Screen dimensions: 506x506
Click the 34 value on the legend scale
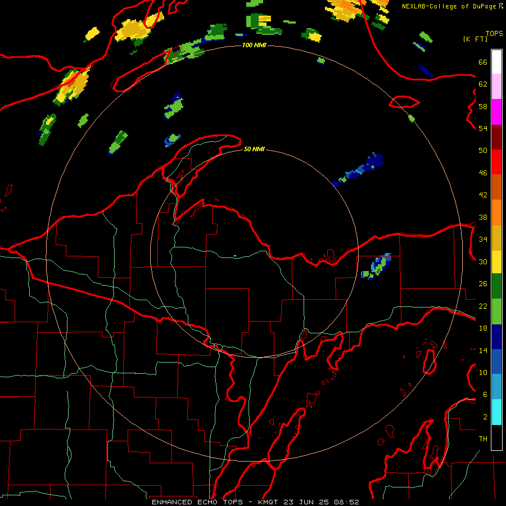pyautogui.click(x=483, y=240)
